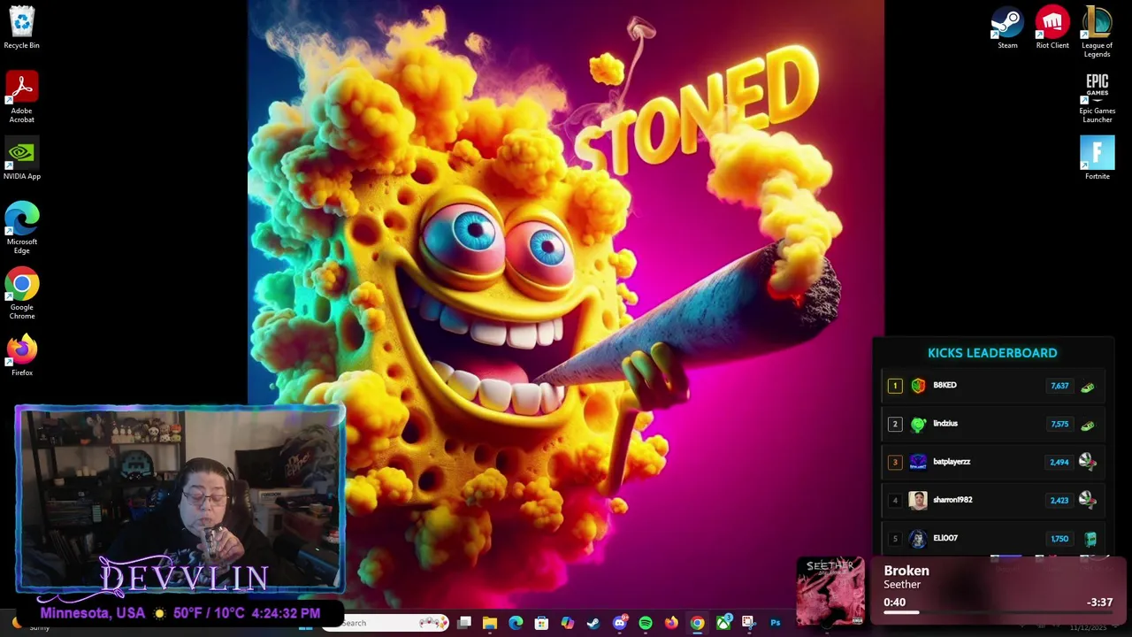Seek in the Broken song progress bar

click(998, 612)
